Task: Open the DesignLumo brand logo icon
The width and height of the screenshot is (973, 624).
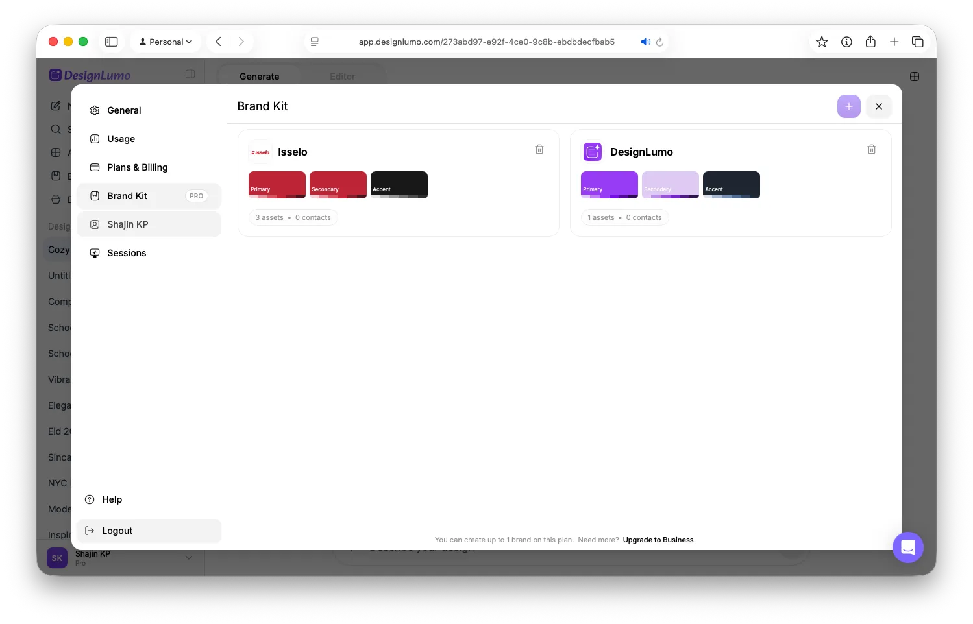Action: [x=593, y=152]
